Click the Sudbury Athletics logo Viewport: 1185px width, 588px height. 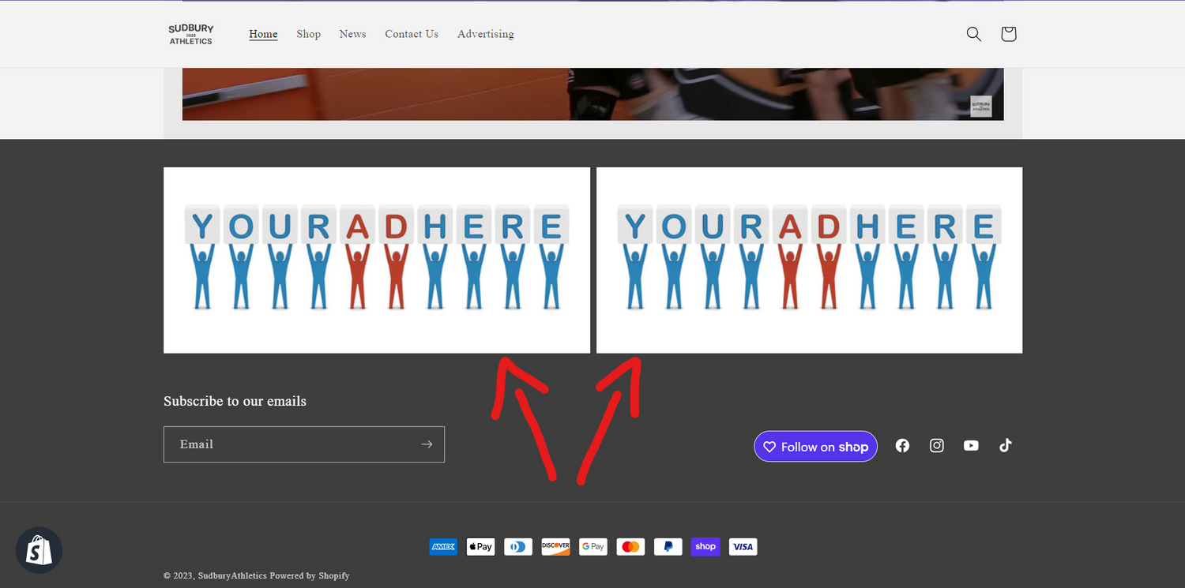(191, 34)
